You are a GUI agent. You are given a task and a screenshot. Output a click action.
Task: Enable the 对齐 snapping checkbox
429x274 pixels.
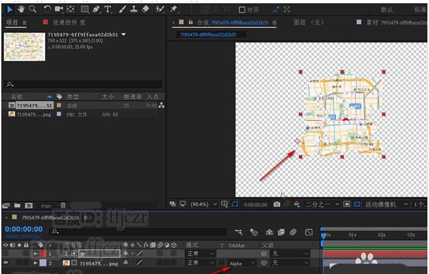(x=242, y=10)
